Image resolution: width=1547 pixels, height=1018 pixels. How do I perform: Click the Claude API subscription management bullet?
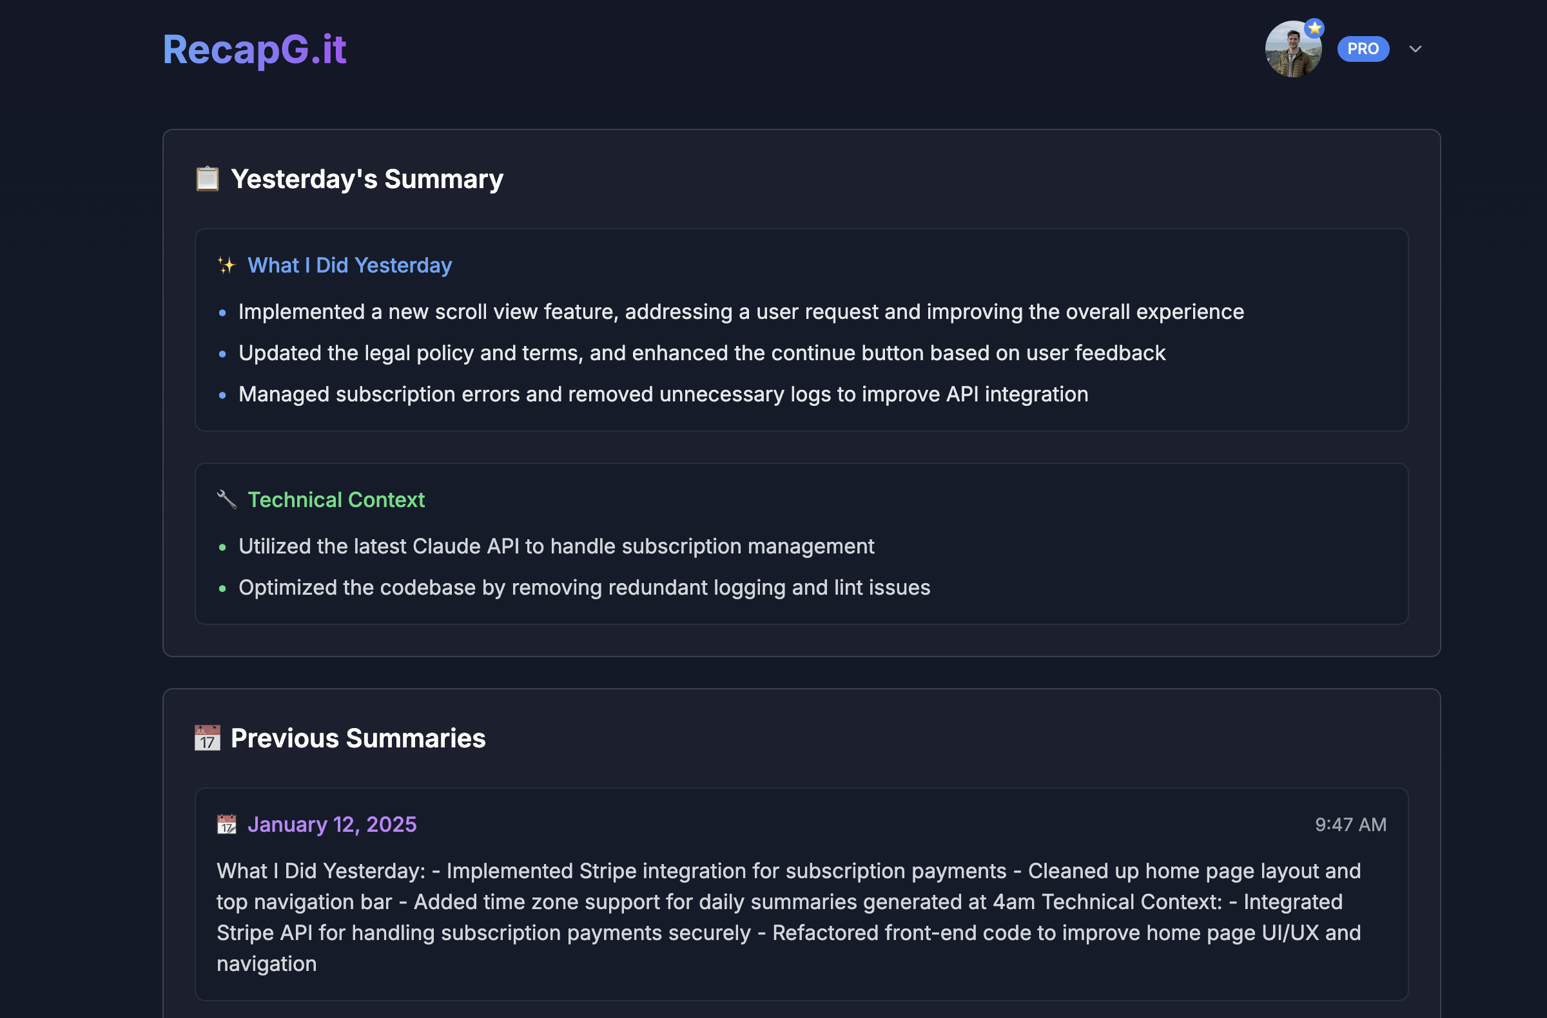556,546
